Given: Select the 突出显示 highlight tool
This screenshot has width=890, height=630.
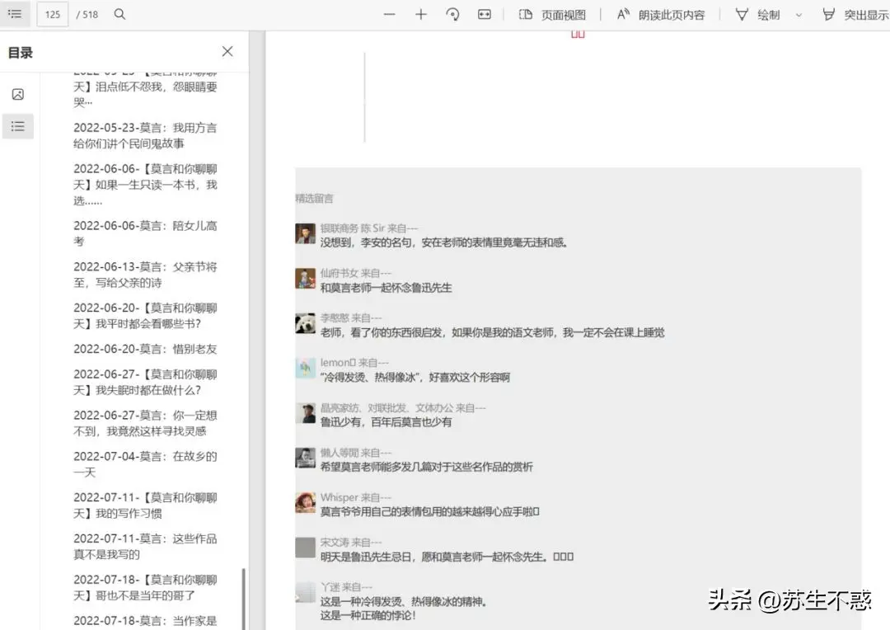Looking at the screenshot, I should click(855, 15).
